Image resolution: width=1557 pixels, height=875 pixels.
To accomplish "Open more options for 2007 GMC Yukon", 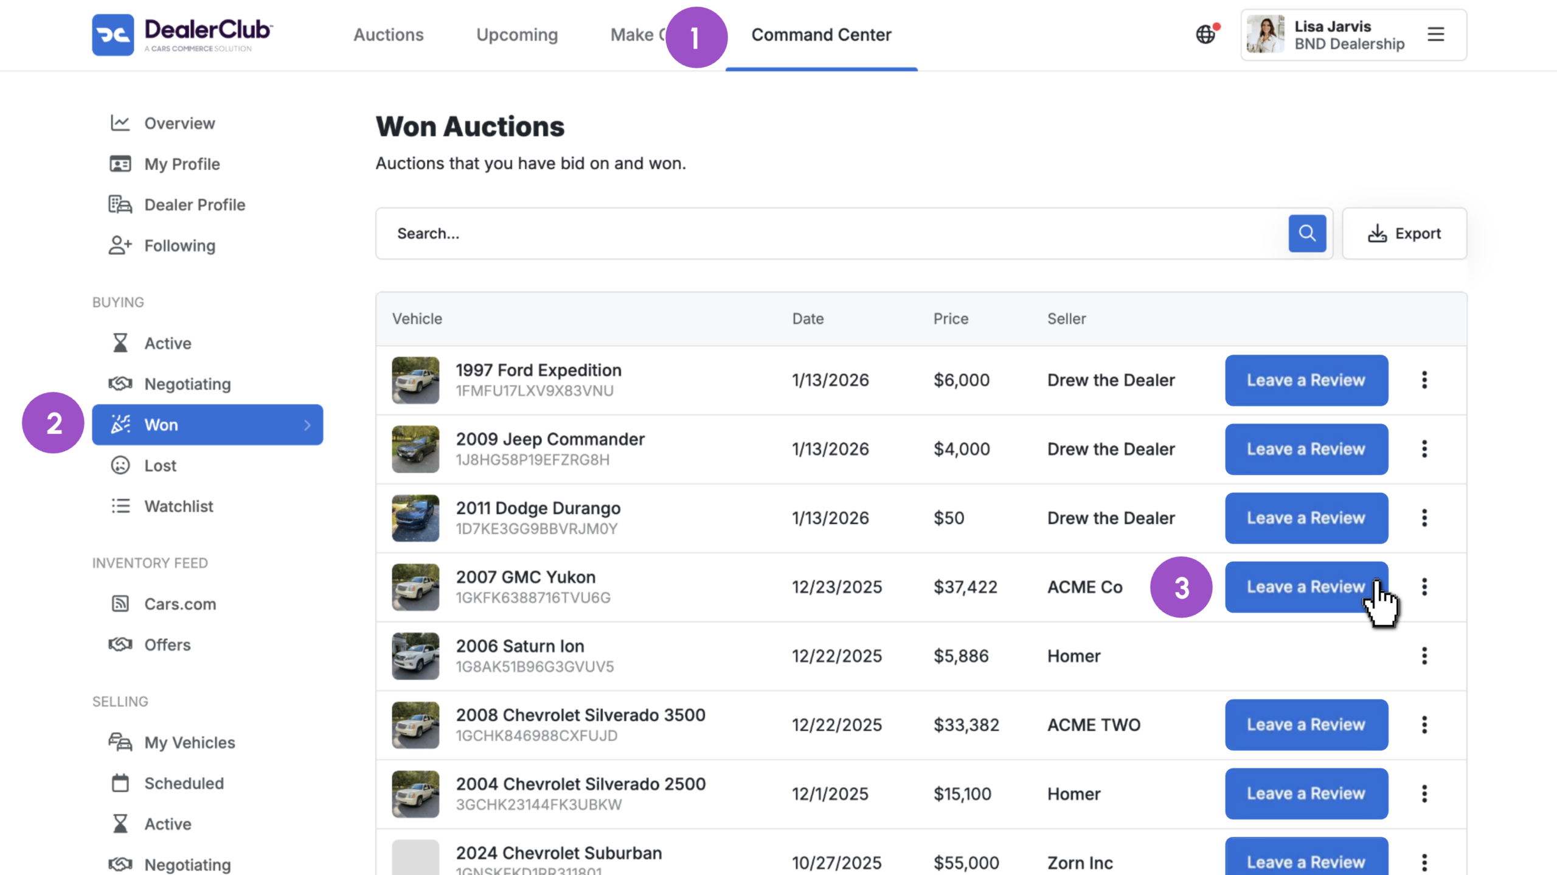I will [1424, 587].
